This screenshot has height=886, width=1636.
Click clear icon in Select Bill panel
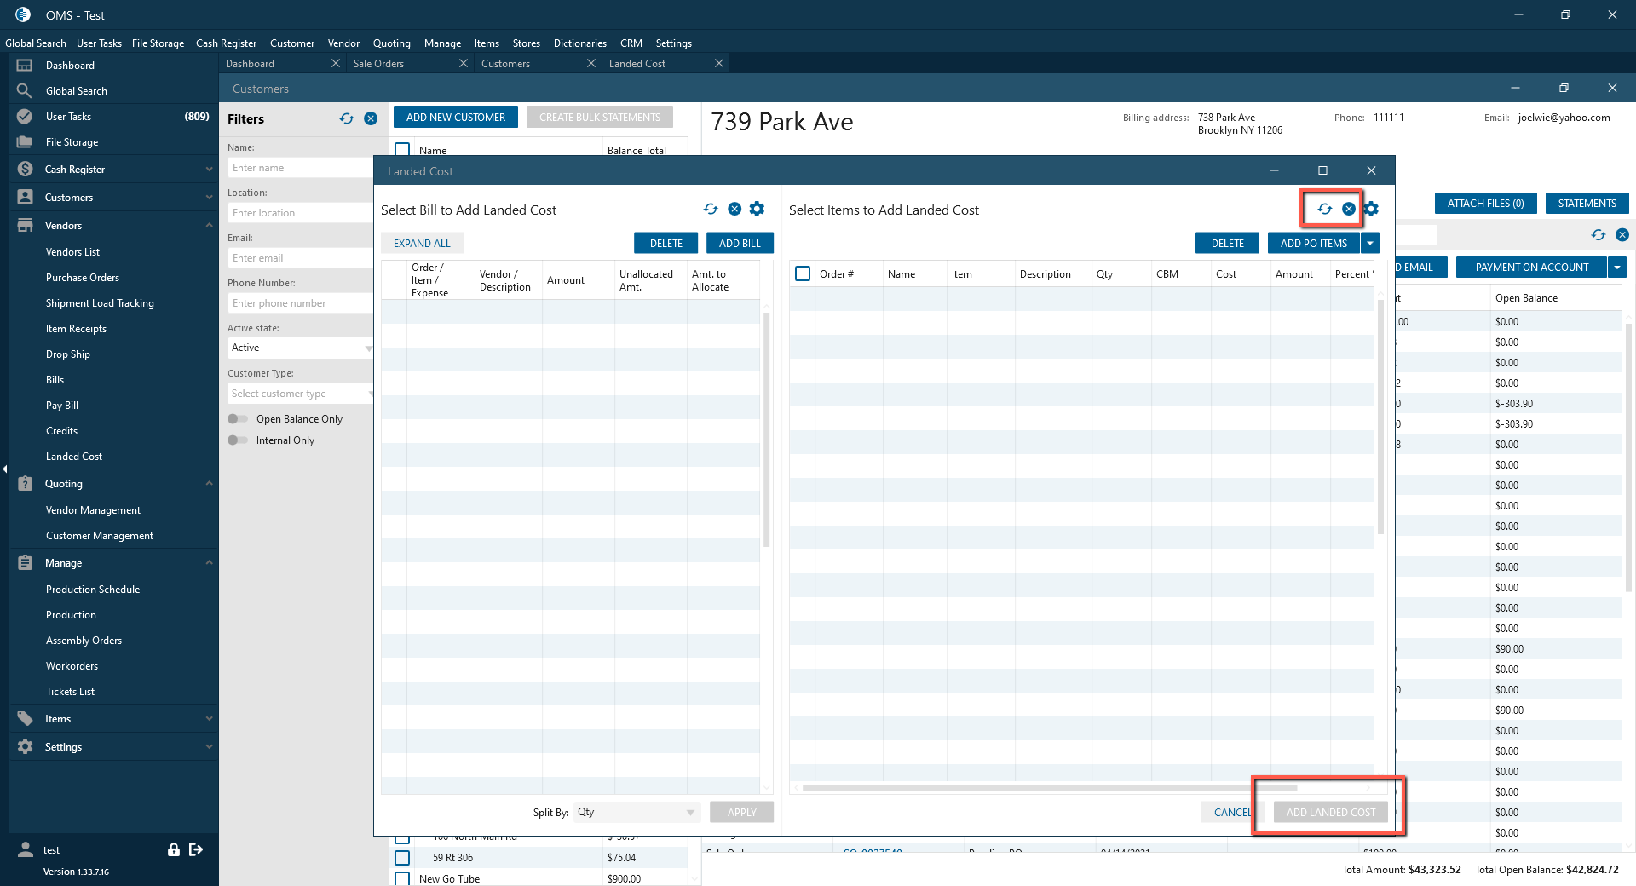click(734, 210)
